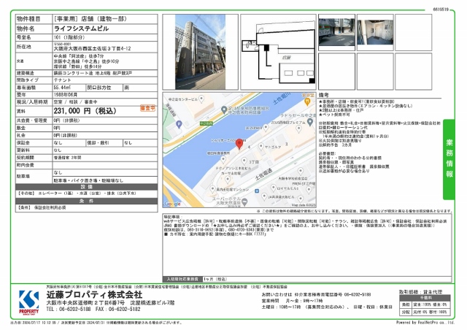Viewport: 467px width, 330px height.
Task: Click the small blue transit icon on map
Action: (257, 191)
